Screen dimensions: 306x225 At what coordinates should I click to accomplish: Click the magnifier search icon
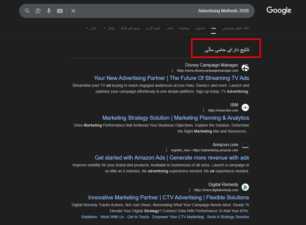click(x=27, y=11)
